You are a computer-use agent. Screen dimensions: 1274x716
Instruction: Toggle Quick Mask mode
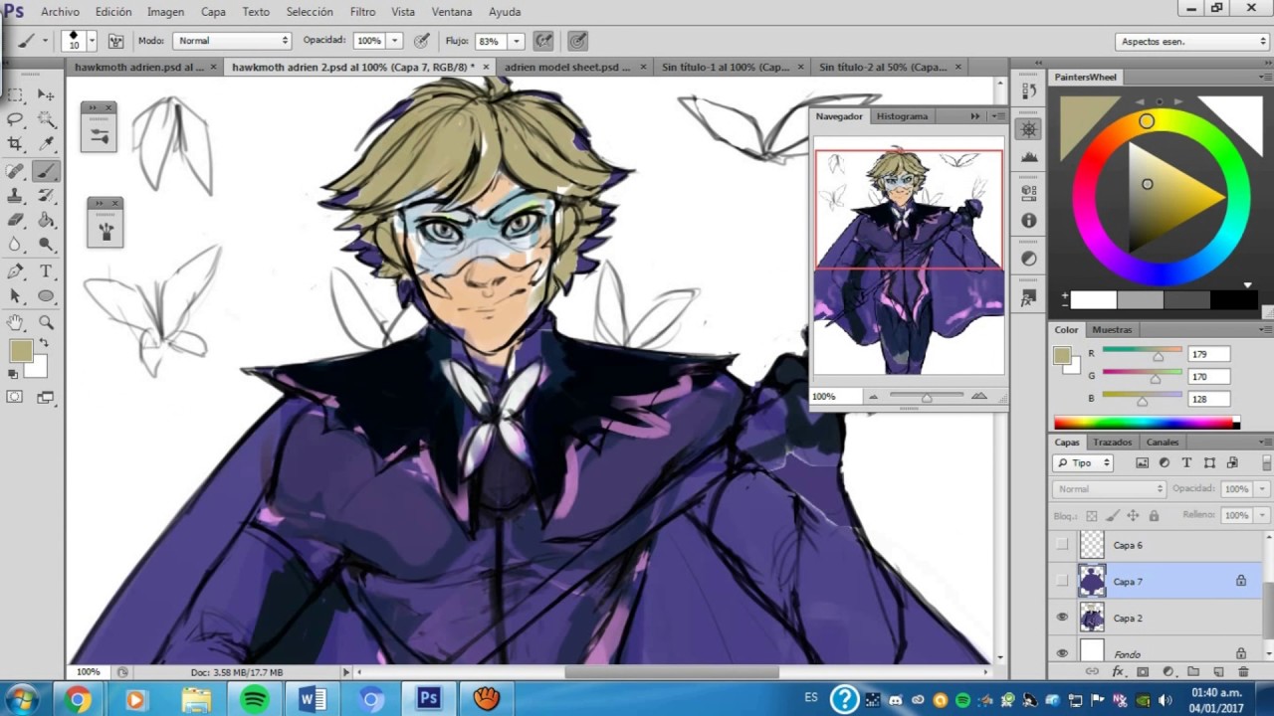coord(15,397)
